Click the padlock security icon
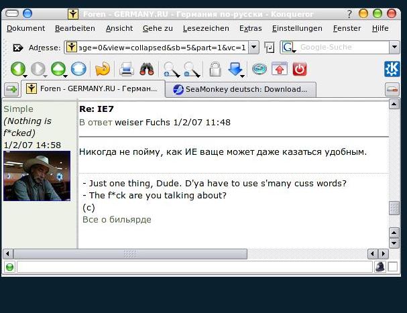The width and height of the screenshot is (407, 313). pyautogui.click(x=215, y=69)
